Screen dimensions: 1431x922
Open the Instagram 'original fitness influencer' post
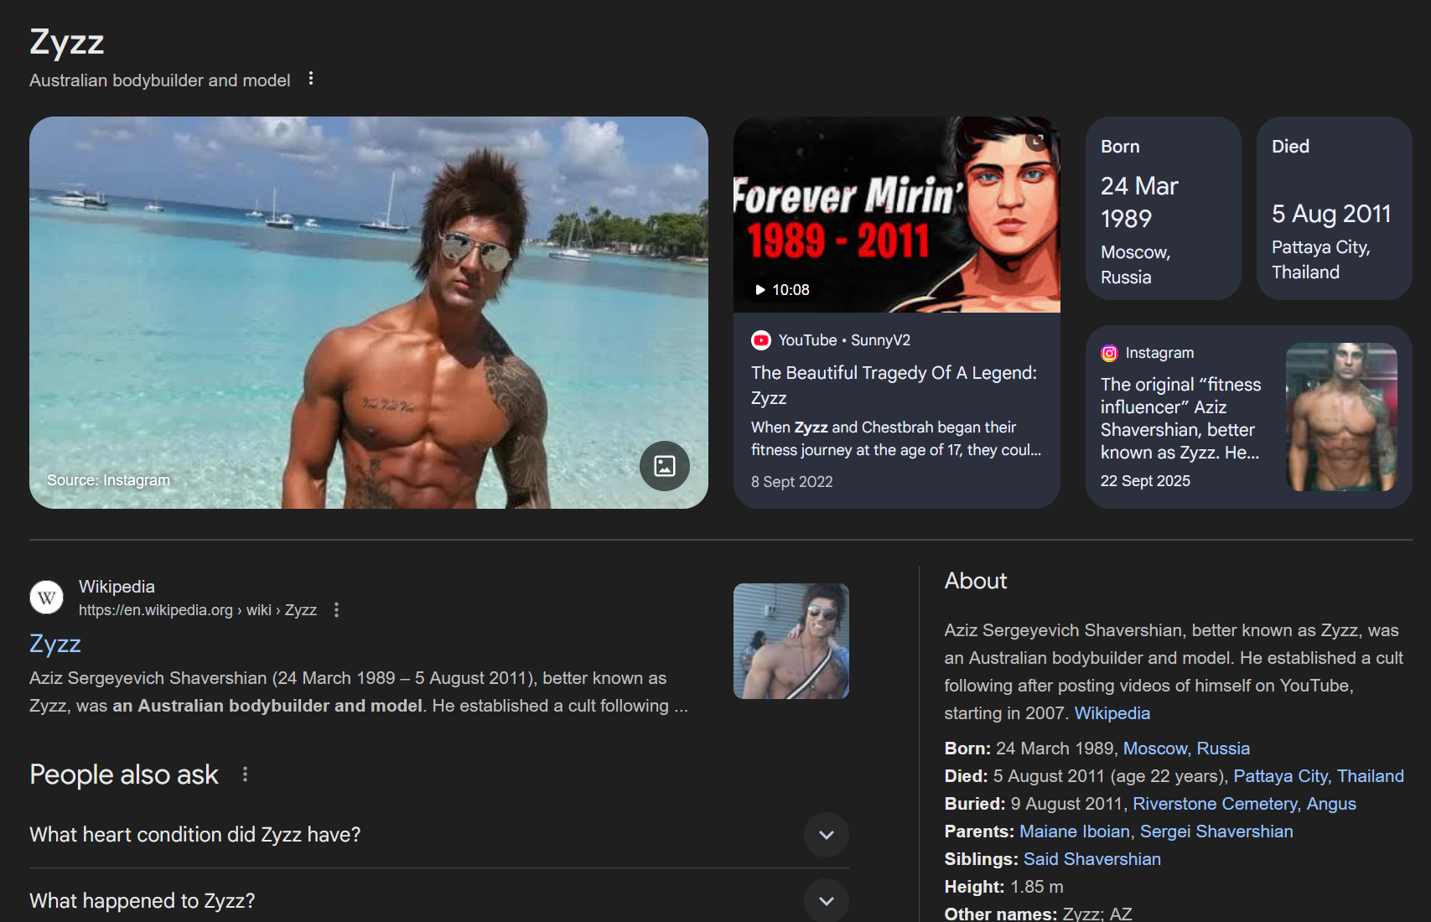(1180, 418)
